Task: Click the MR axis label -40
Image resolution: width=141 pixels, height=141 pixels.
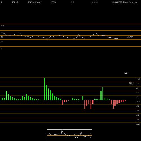Action: point(138,111)
